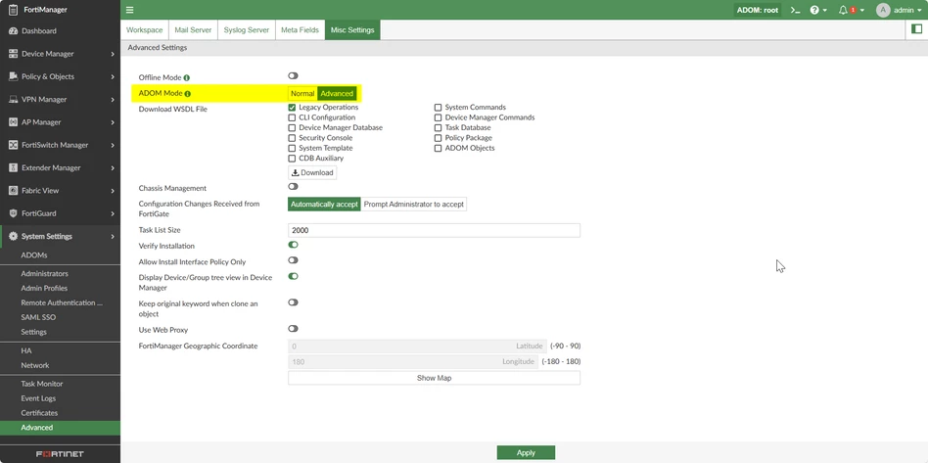Toggle the side panel layout icon
The image size is (928, 463).
[916, 29]
